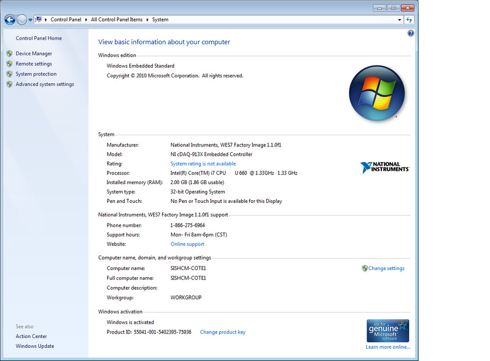
Task: Click the Manufacturer value National Instruments text
Action: 225,145
